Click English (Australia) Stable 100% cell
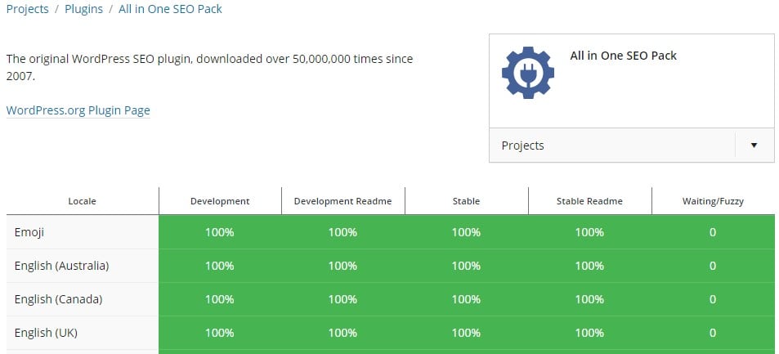 tap(466, 266)
